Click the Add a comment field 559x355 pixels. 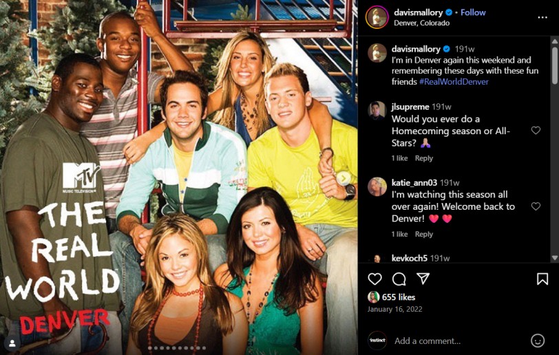pos(460,341)
